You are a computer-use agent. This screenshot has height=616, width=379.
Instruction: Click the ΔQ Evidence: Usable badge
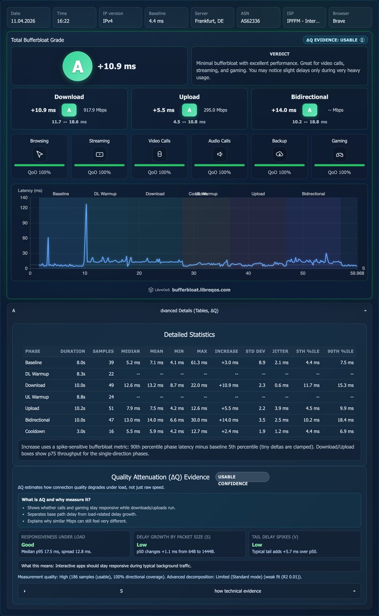(335, 40)
